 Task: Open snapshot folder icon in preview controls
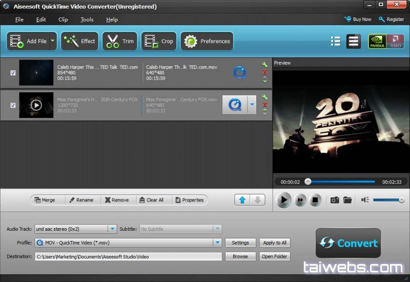click(x=347, y=200)
